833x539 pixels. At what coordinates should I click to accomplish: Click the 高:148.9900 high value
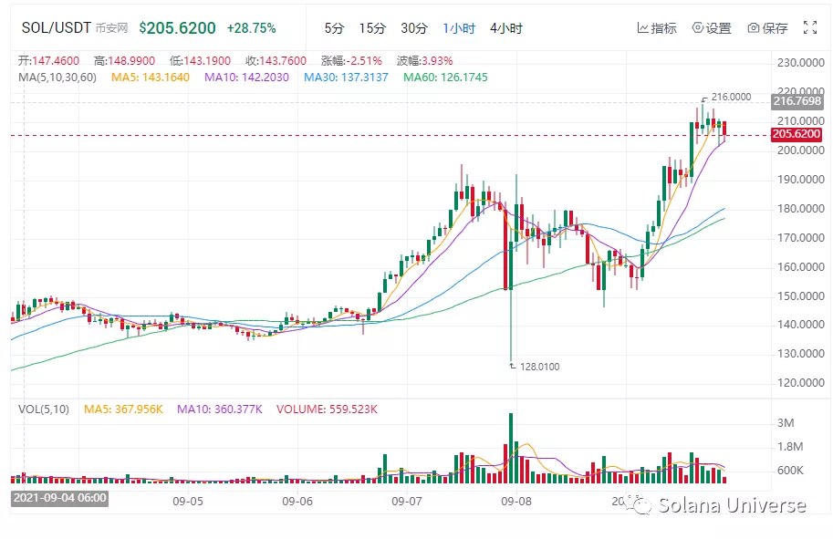pos(124,61)
